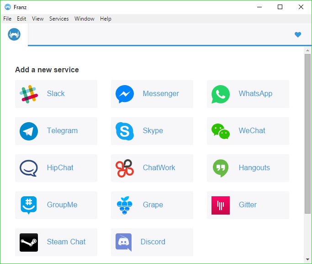
Task: Click the Messenger lightning bubble icon
Action: (x=125, y=94)
